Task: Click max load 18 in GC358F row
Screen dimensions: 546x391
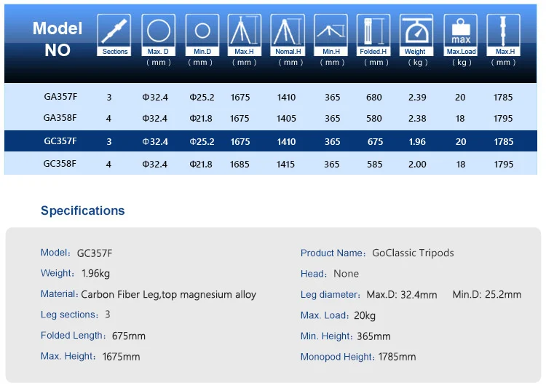Action: (x=461, y=164)
